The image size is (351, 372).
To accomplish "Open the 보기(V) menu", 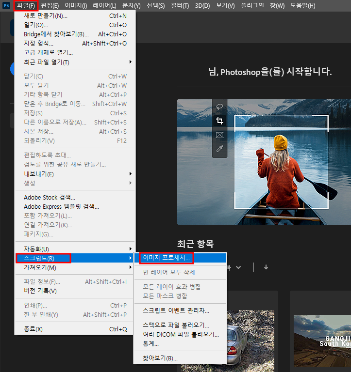I will click(x=225, y=5).
